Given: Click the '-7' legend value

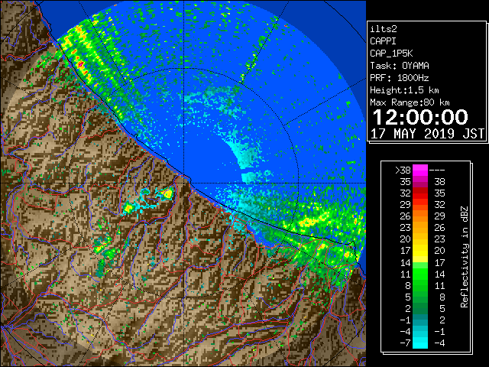Looking at the screenshot, I should pos(406,343).
